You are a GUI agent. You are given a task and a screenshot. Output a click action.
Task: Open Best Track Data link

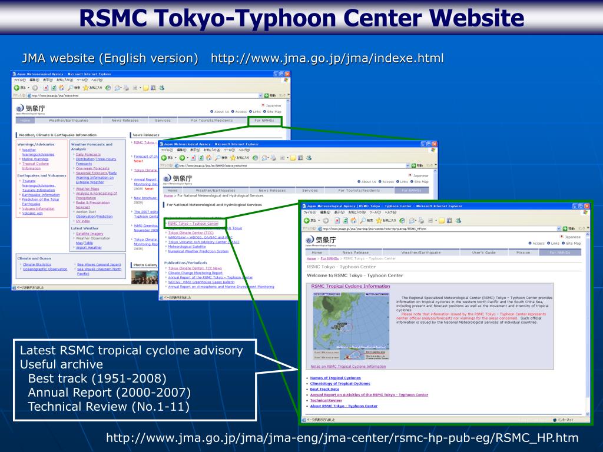point(324,389)
